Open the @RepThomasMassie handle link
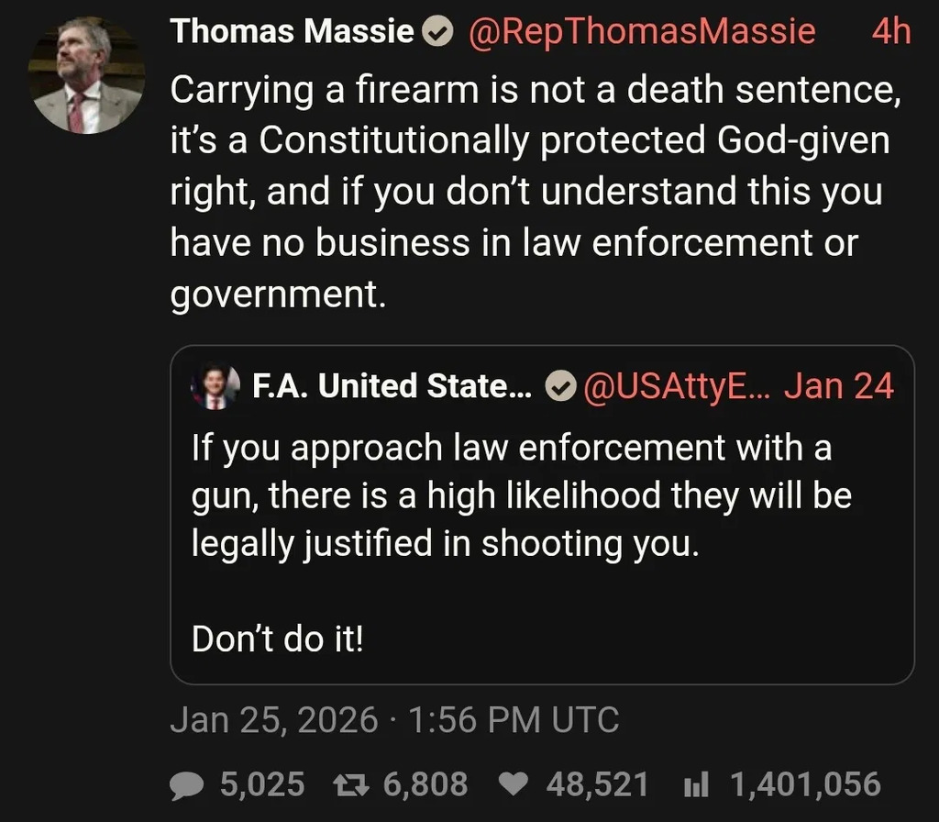The image size is (939, 822). (x=642, y=32)
